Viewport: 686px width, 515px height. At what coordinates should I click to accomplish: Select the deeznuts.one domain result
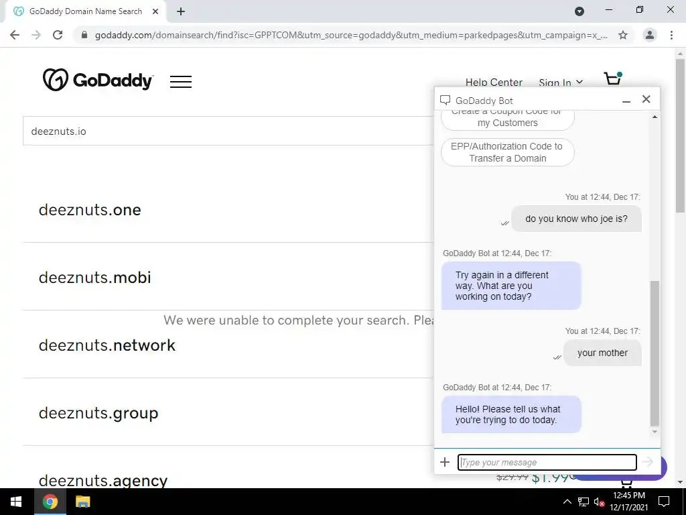coord(90,210)
